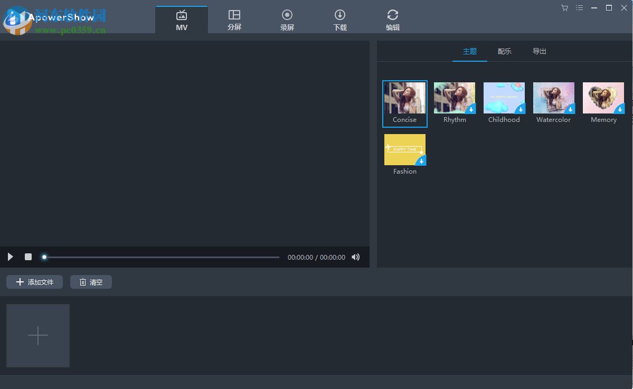Download the Memory theme via arrow badge
This screenshot has height=389, width=633.
tap(620, 109)
